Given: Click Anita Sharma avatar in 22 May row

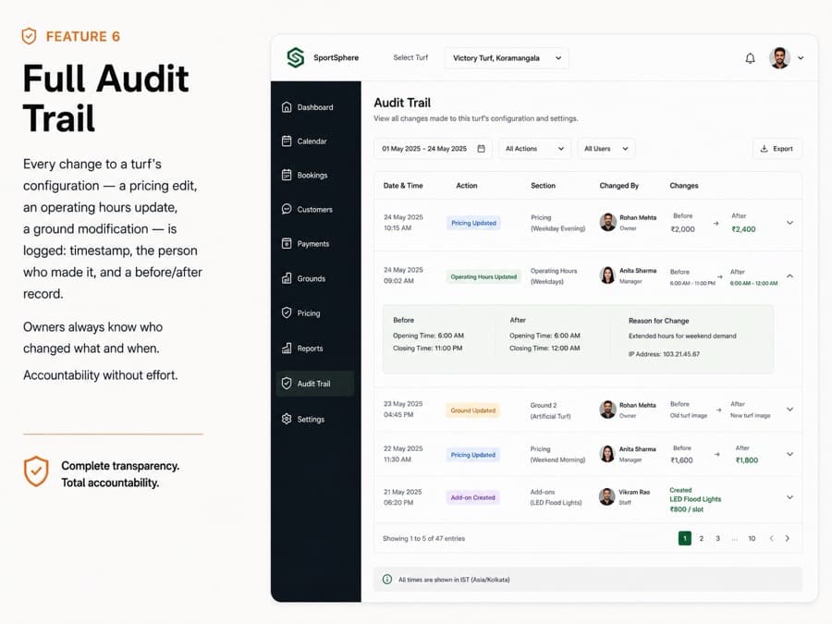Looking at the screenshot, I should 607,454.
